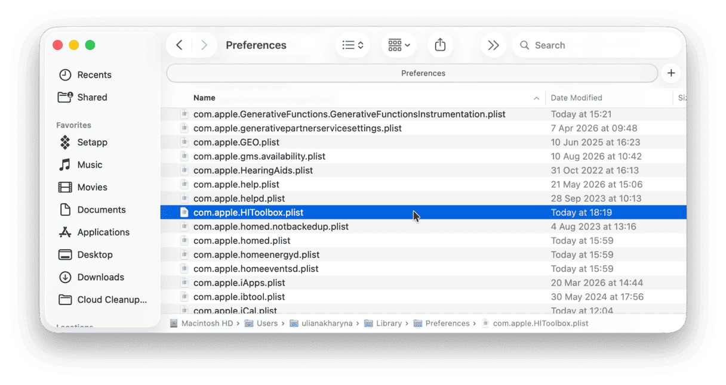Add new tab with the plus button
Screen dimensions: 726x385
671,73
